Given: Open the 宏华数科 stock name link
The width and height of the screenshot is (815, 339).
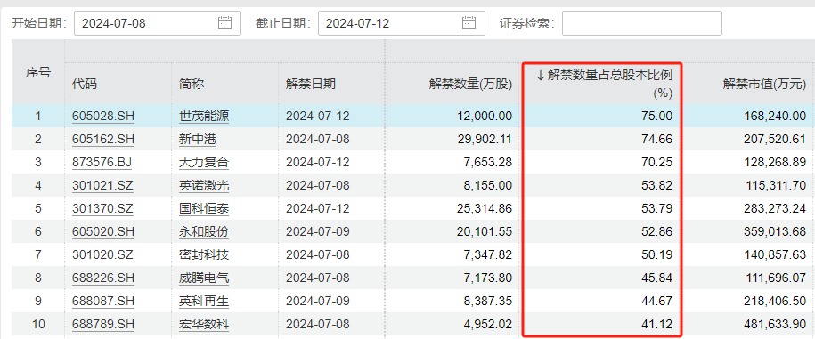Looking at the screenshot, I should pos(204,325).
